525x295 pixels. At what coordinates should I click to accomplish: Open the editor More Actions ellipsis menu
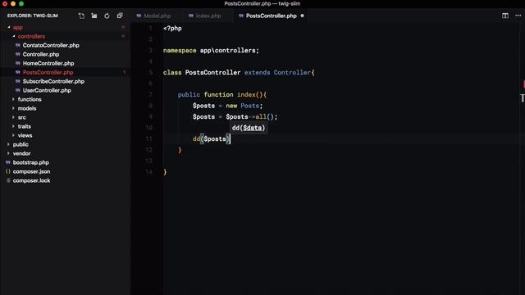[518, 16]
